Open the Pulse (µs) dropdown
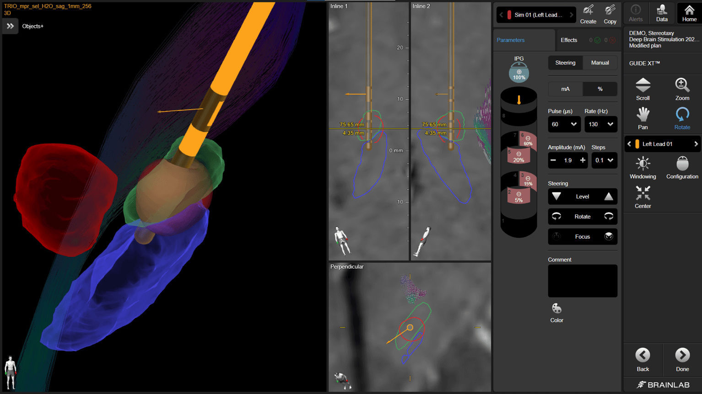702x394 pixels. tap(564, 124)
